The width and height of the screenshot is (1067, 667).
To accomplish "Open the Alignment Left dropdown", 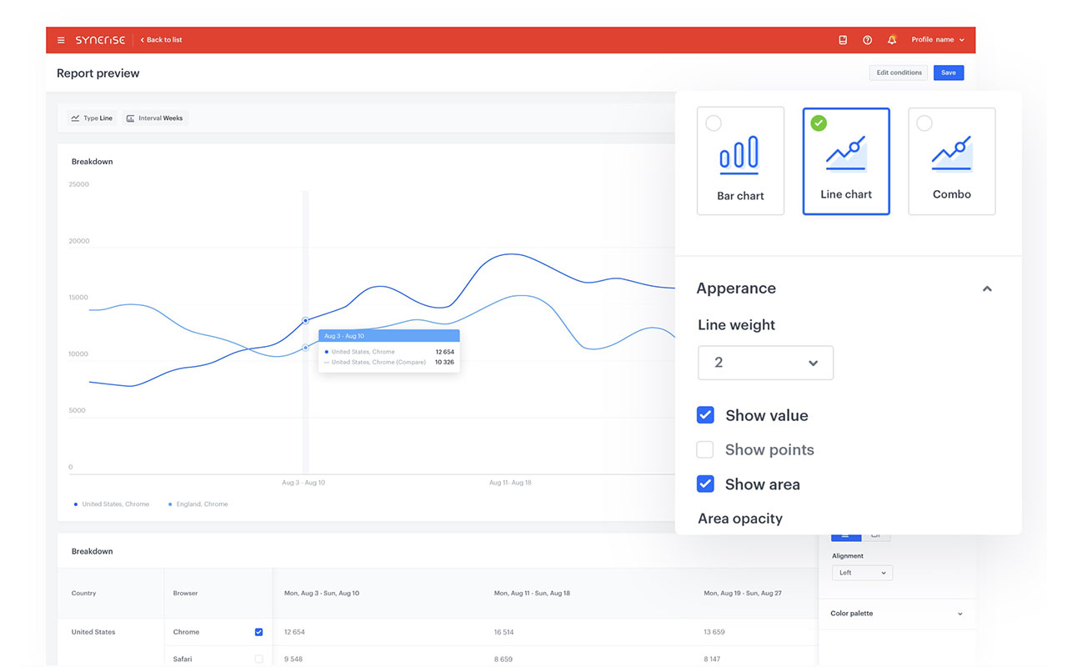I will coord(862,573).
